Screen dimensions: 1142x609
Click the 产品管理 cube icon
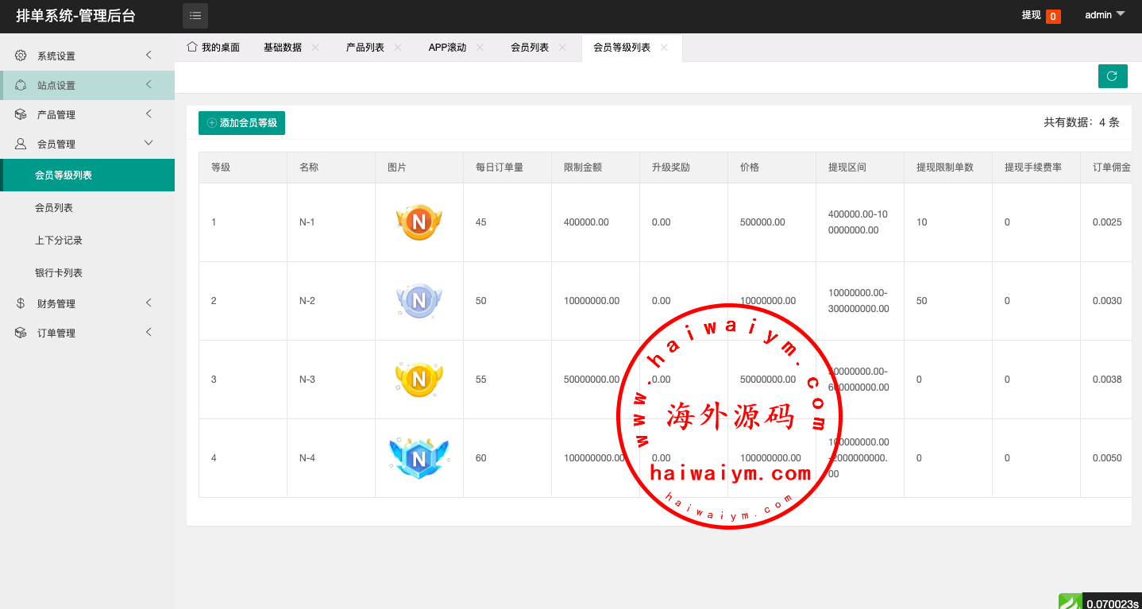(x=21, y=114)
